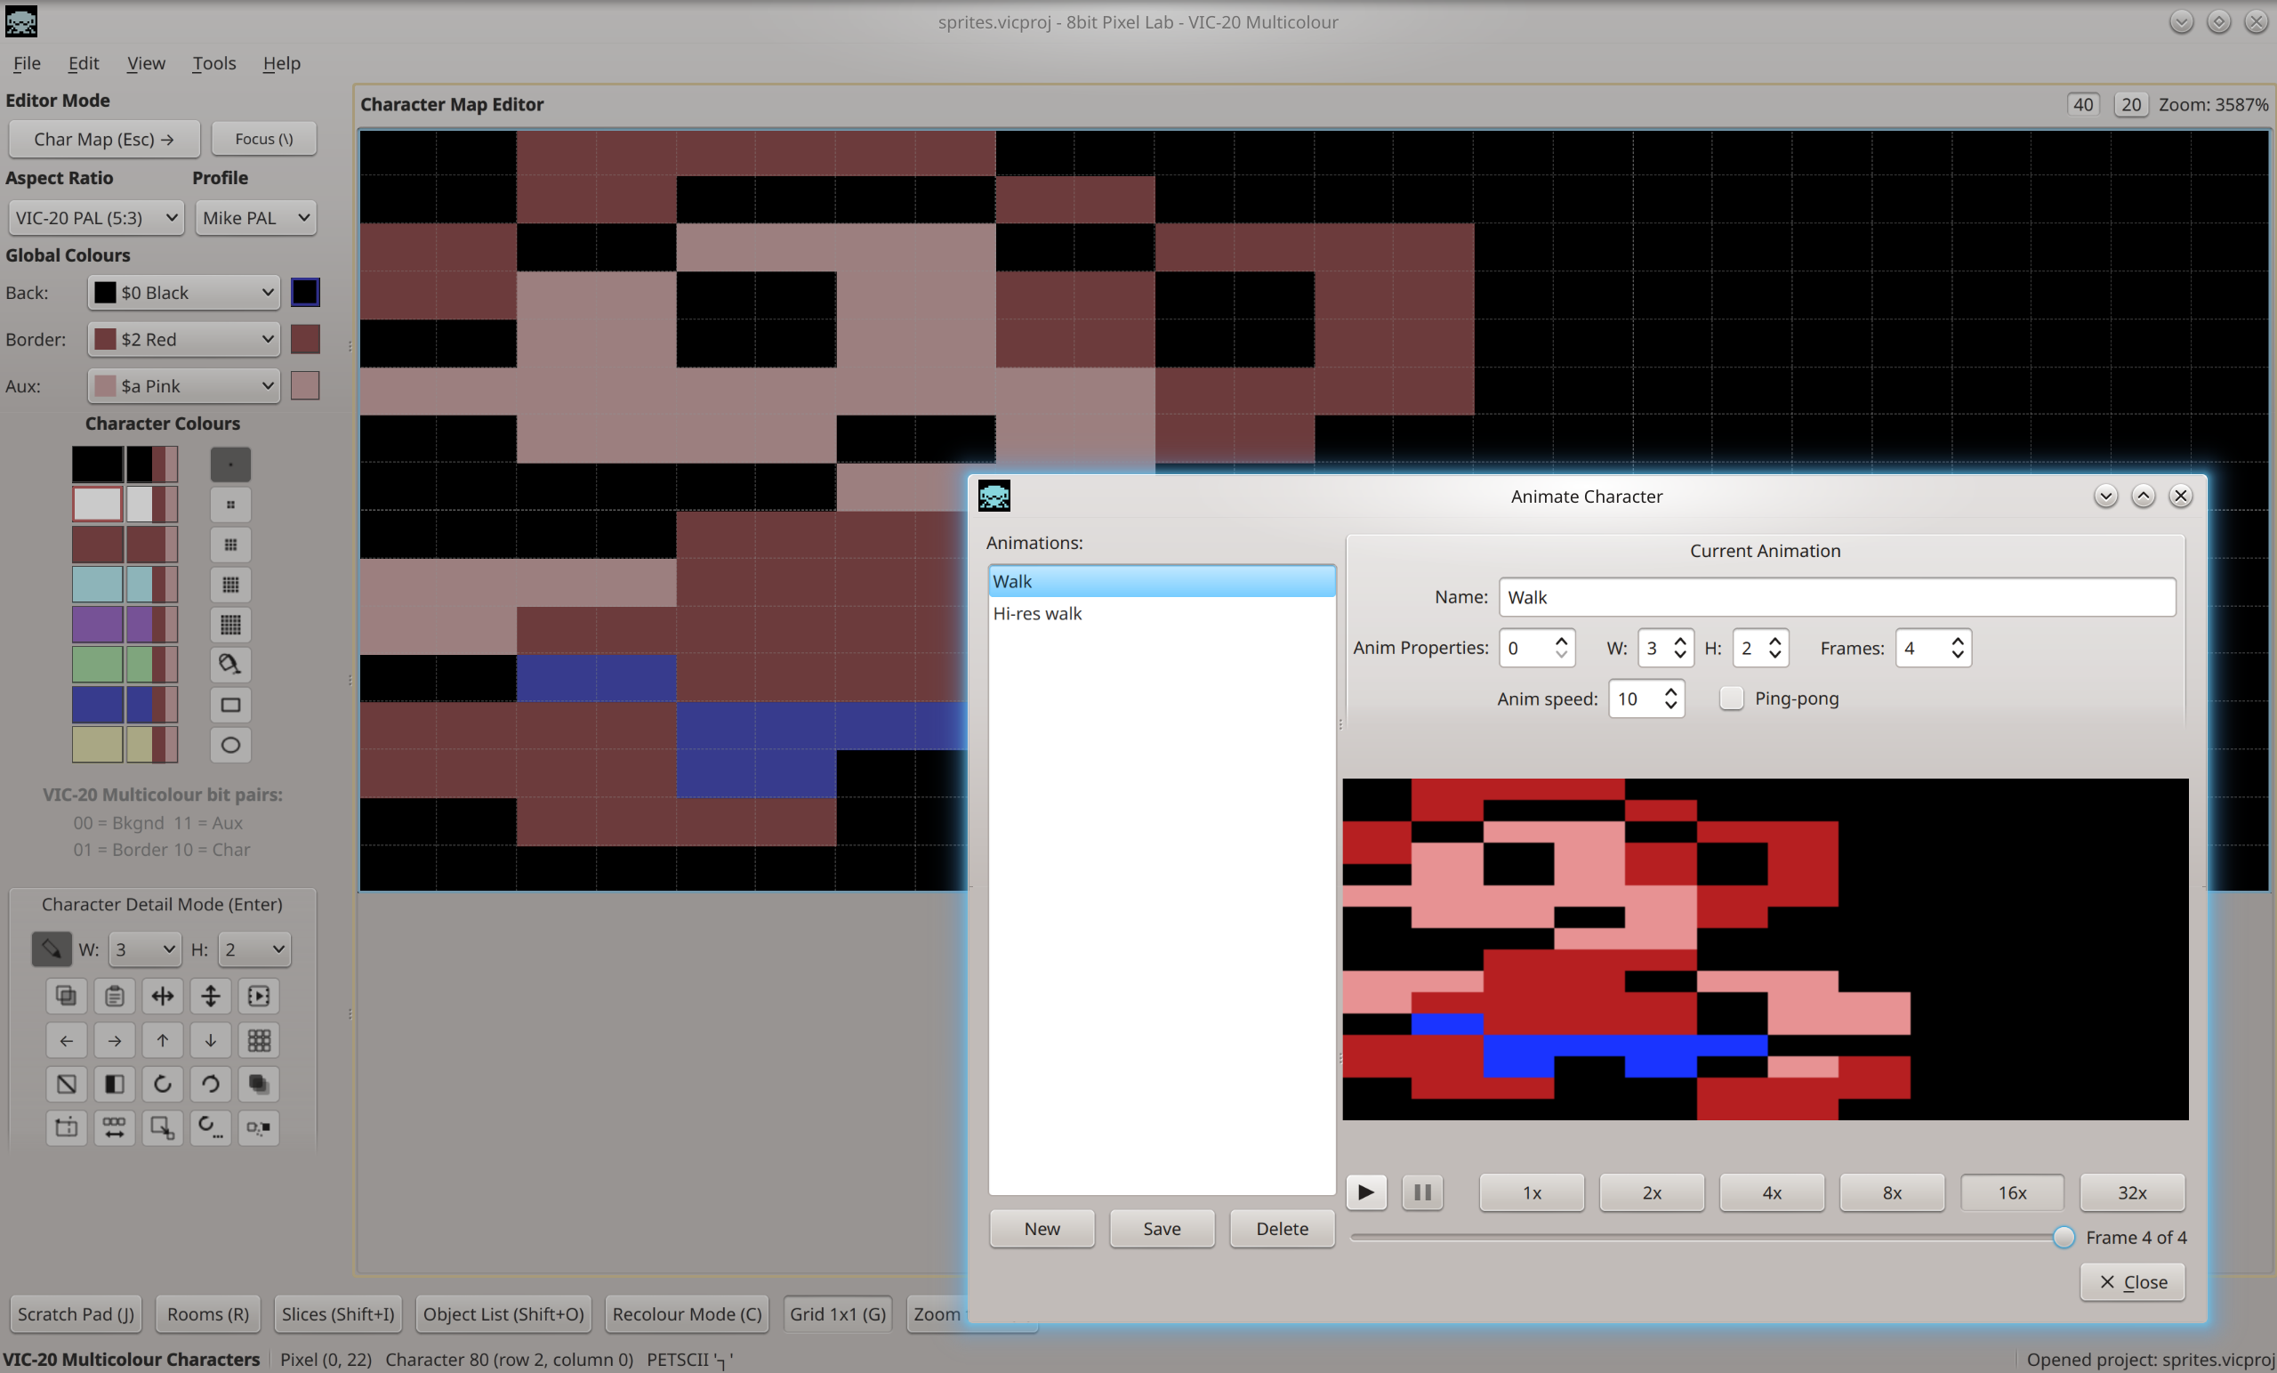Screen dimensions: 2277x1373
Task: Click the diagonal-slash square clear icon
Action: click(66, 1084)
